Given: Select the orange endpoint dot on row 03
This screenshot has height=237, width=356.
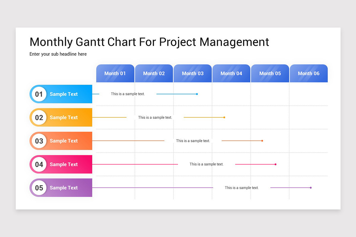Looking at the screenshot, I should 262,141.
